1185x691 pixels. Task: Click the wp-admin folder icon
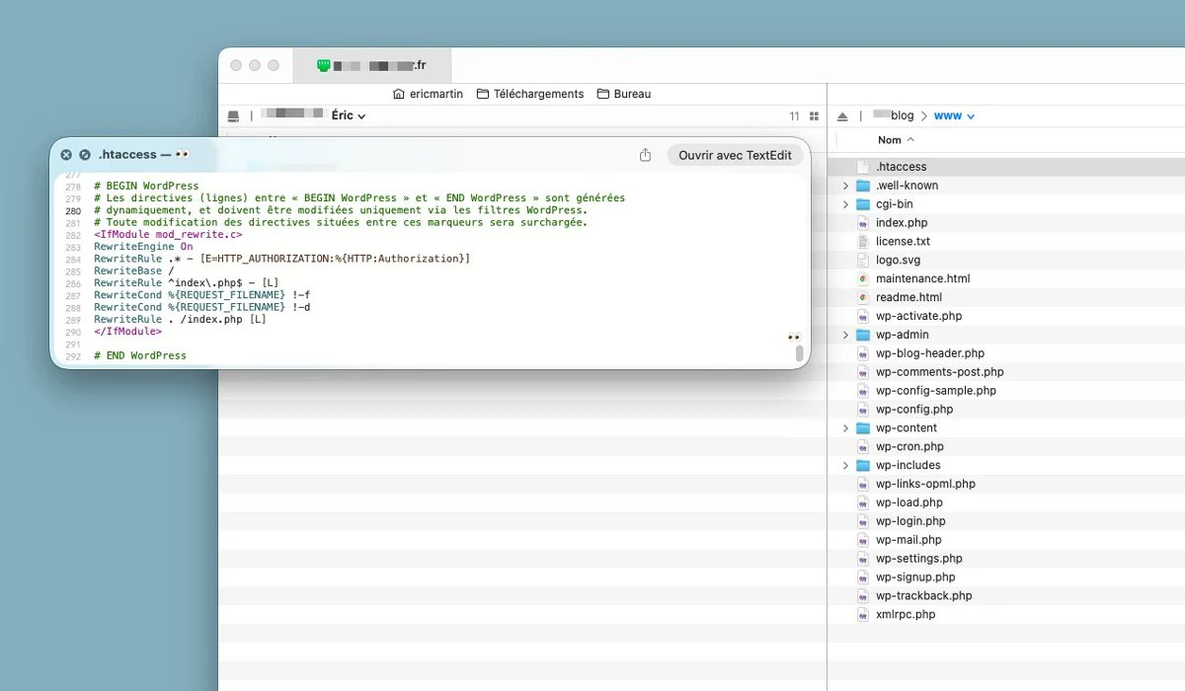tap(863, 335)
